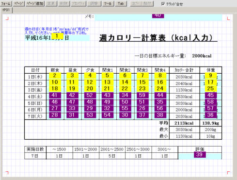Click the フォーム toolbar button
237x180 pixels.
pos(6,3)
